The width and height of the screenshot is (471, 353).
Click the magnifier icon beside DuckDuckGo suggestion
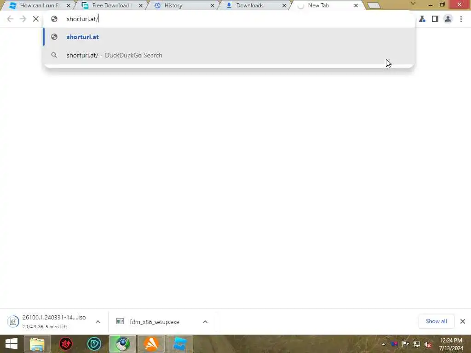point(54,55)
